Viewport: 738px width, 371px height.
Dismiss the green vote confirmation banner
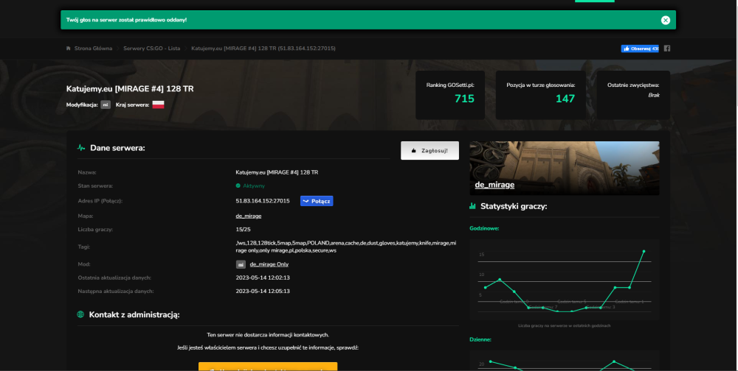pyautogui.click(x=665, y=20)
